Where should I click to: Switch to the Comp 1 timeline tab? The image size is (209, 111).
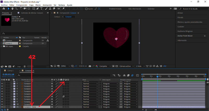point(10,71)
